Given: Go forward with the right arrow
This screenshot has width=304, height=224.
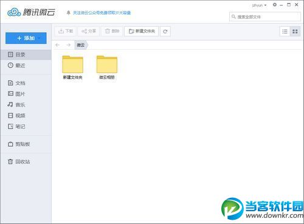Looking at the screenshot, I should click(69, 45).
